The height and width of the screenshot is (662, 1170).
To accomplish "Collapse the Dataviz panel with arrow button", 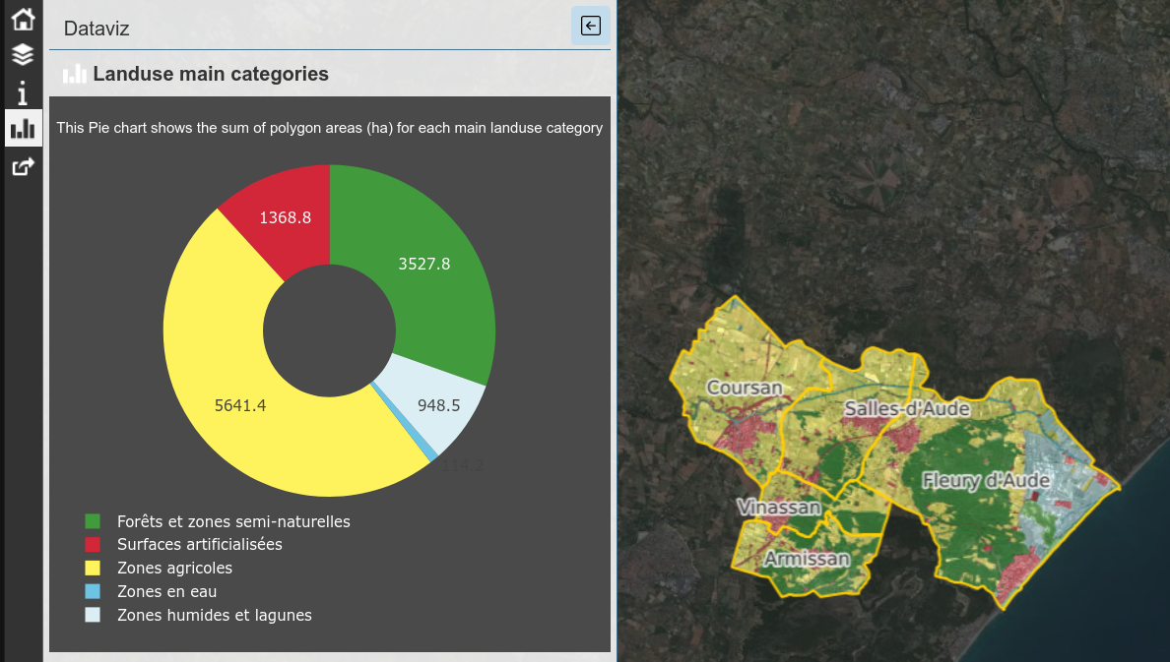I will 590,27.
